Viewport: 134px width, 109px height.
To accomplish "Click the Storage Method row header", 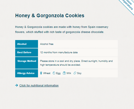I will pyautogui.click(x=27, y=63).
